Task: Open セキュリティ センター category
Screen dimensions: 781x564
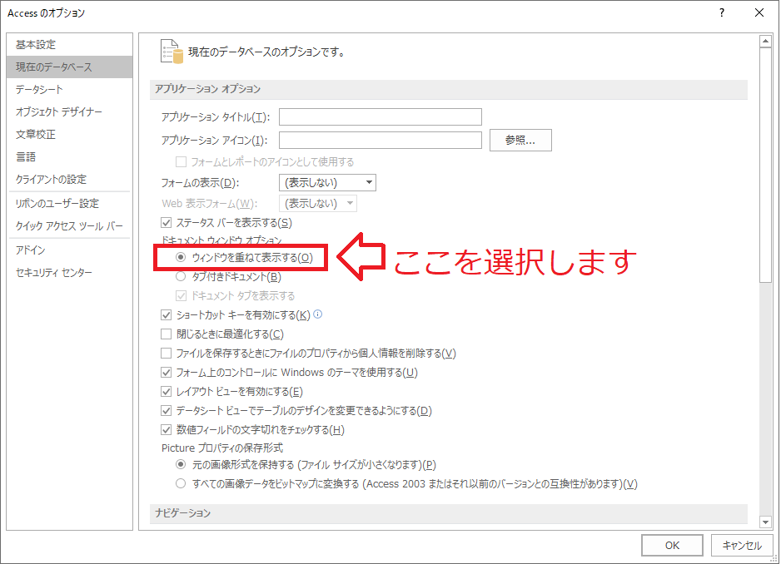Action: tap(54, 273)
